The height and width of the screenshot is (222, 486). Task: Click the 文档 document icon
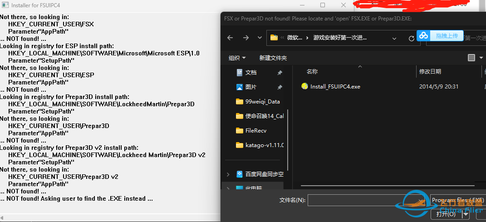click(239, 73)
